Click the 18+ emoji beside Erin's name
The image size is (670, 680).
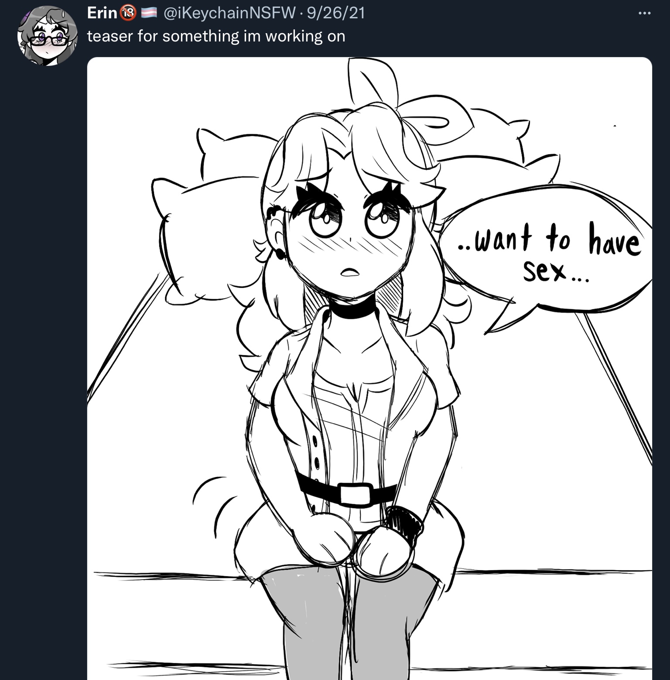128,14
